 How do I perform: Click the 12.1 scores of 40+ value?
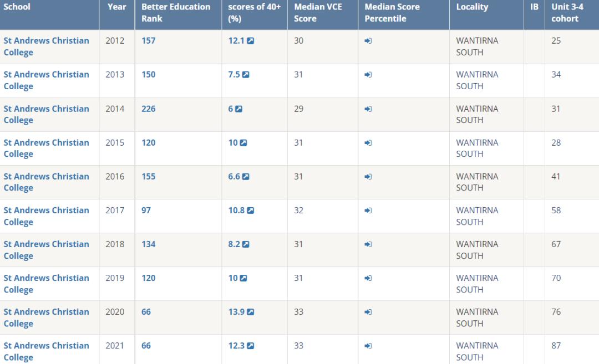236,41
